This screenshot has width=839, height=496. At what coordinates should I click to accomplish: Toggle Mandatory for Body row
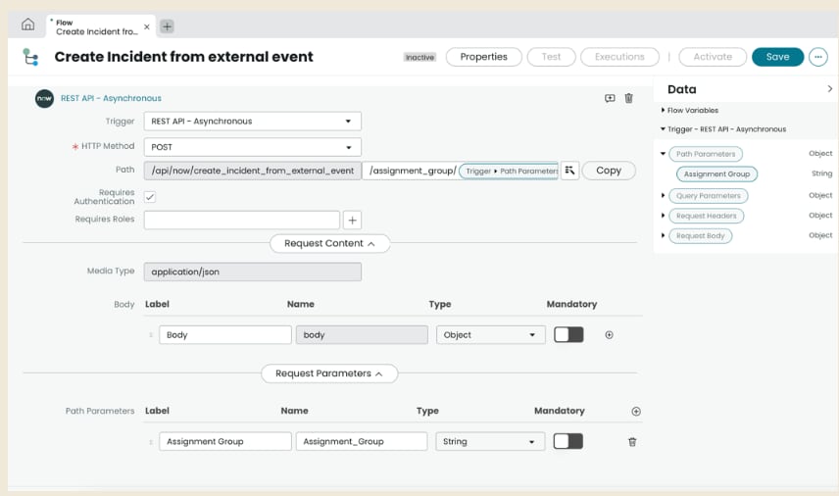click(568, 335)
